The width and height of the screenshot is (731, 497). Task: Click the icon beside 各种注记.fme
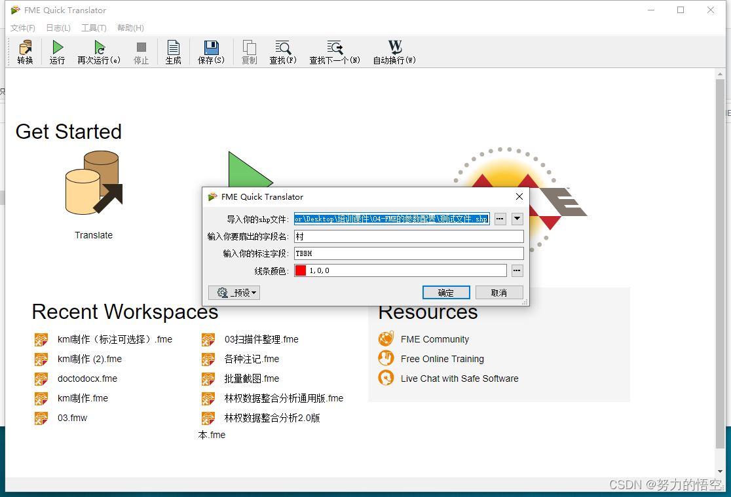pos(208,359)
